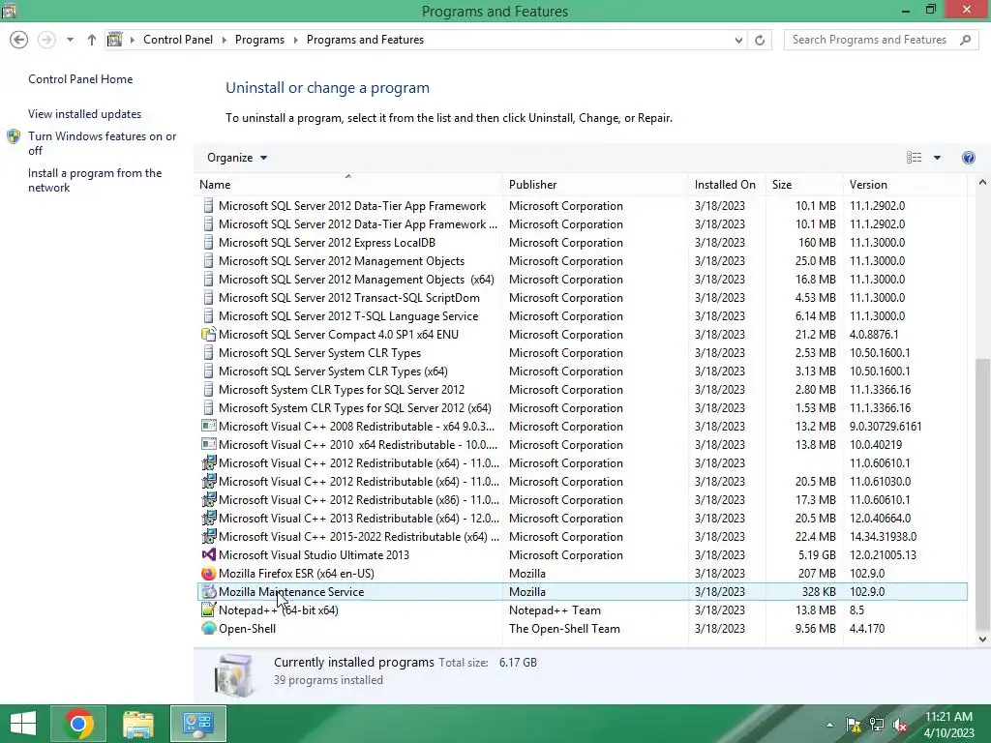Open Control Panel Home link
The height and width of the screenshot is (743, 991).
(80, 79)
